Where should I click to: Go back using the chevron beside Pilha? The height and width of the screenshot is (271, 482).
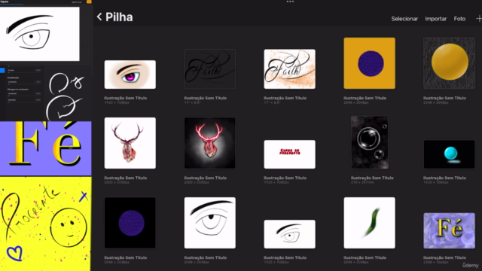[99, 17]
